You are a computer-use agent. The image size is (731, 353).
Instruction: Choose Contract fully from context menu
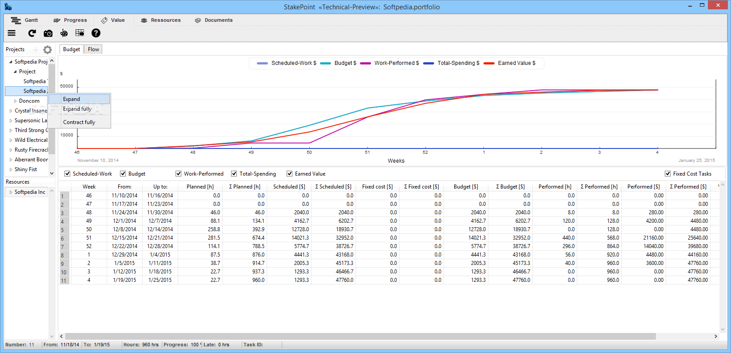click(x=79, y=122)
